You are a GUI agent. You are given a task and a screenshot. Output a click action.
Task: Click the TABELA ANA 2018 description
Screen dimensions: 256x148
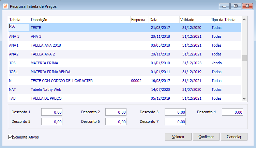[46, 45]
